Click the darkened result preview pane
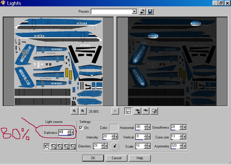The height and width of the screenshot is (165, 231). (x=172, y=61)
